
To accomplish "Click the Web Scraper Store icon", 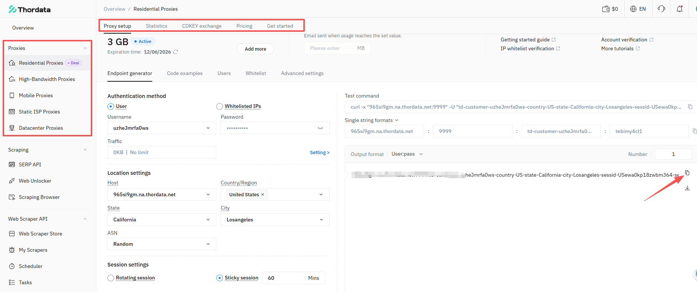I will (12, 234).
